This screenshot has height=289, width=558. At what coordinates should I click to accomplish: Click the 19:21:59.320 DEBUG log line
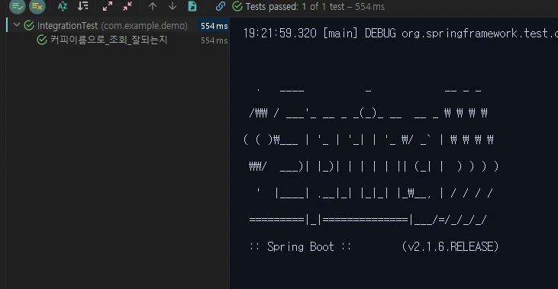pos(400,34)
